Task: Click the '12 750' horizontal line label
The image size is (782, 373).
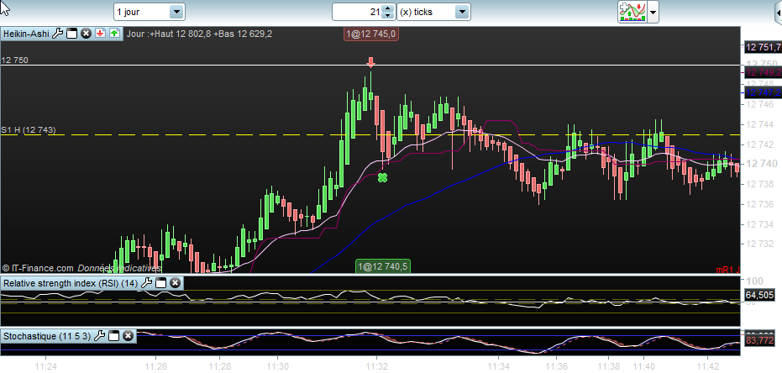Action: pyautogui.click(x=14, y=60)
